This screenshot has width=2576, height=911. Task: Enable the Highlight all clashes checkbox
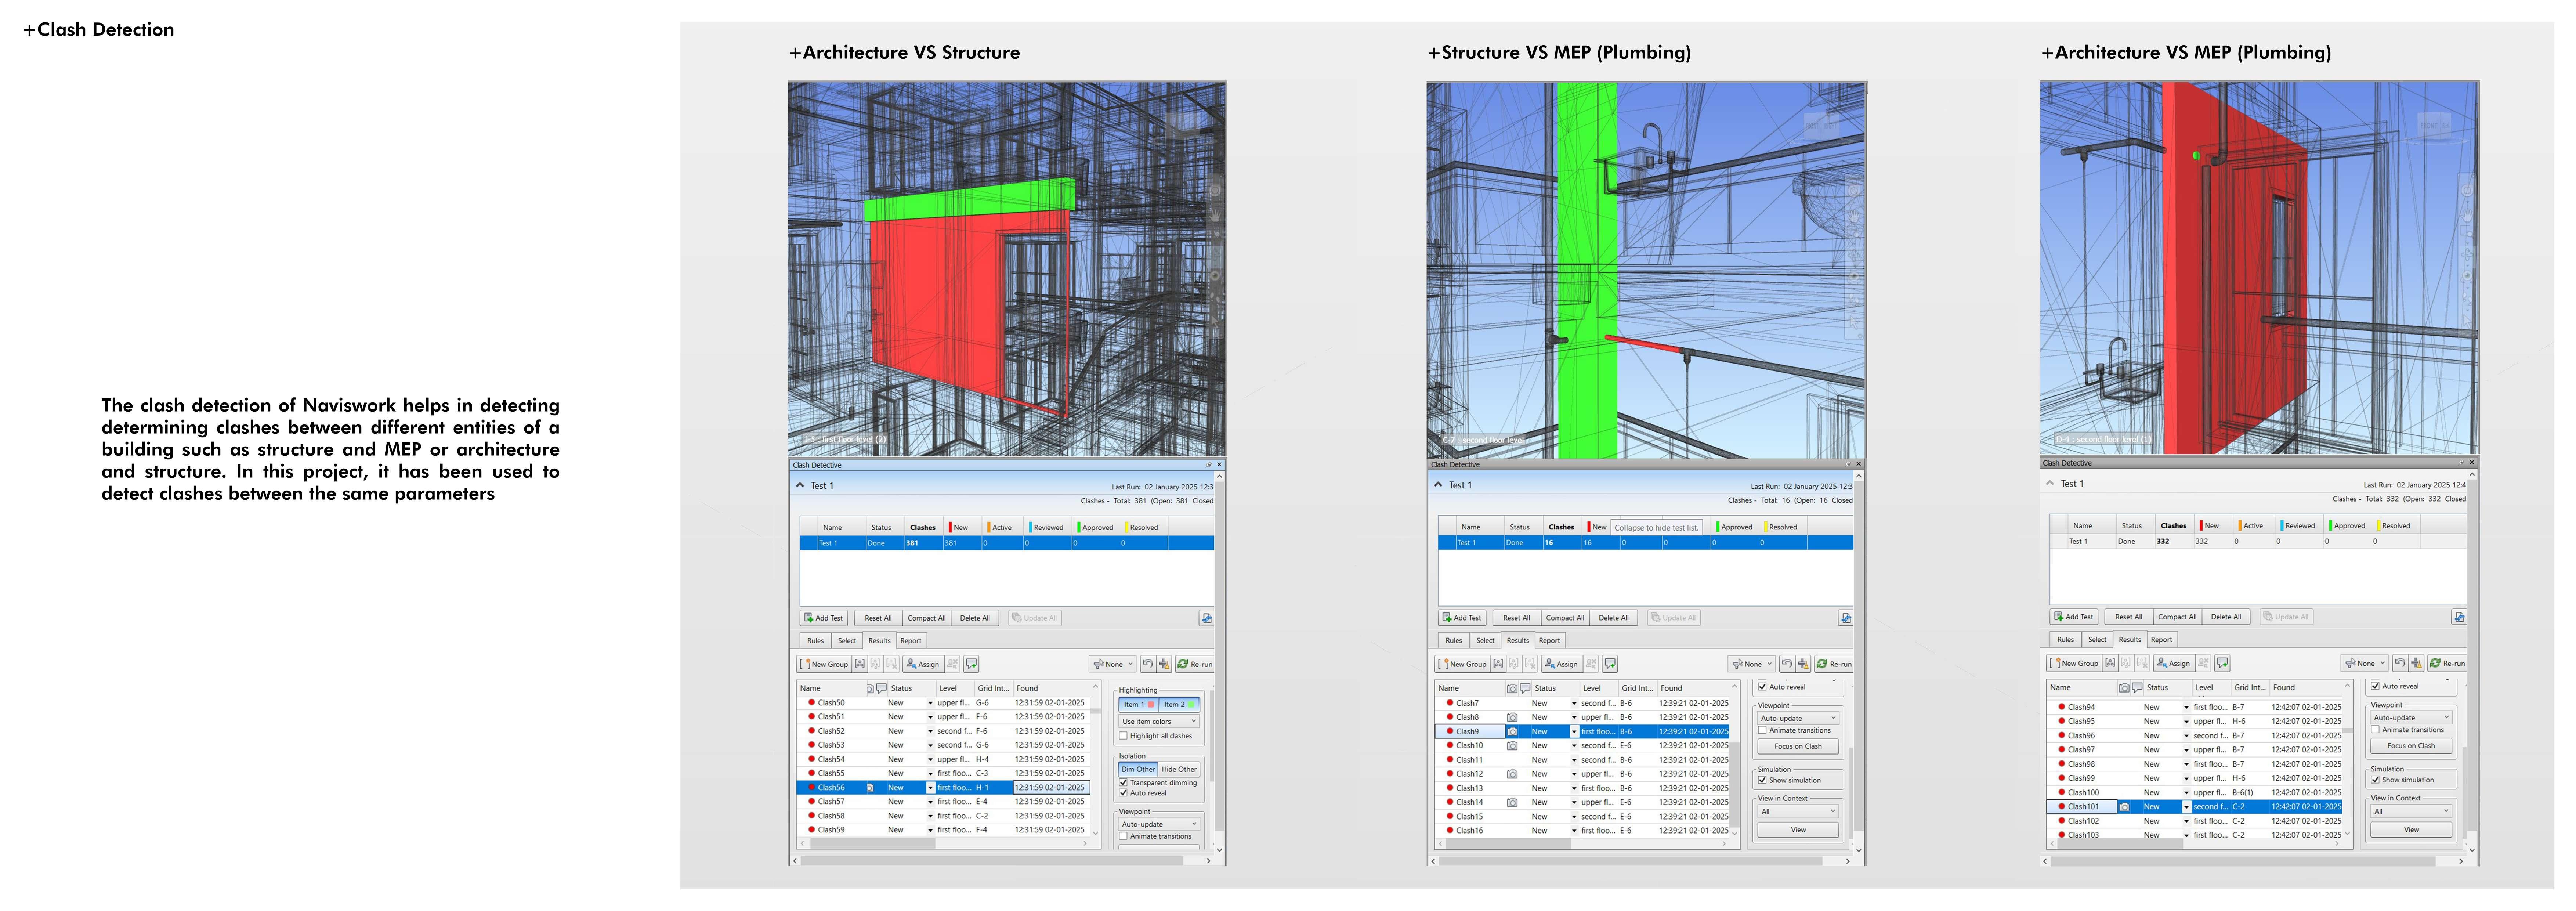point(1123,736)
